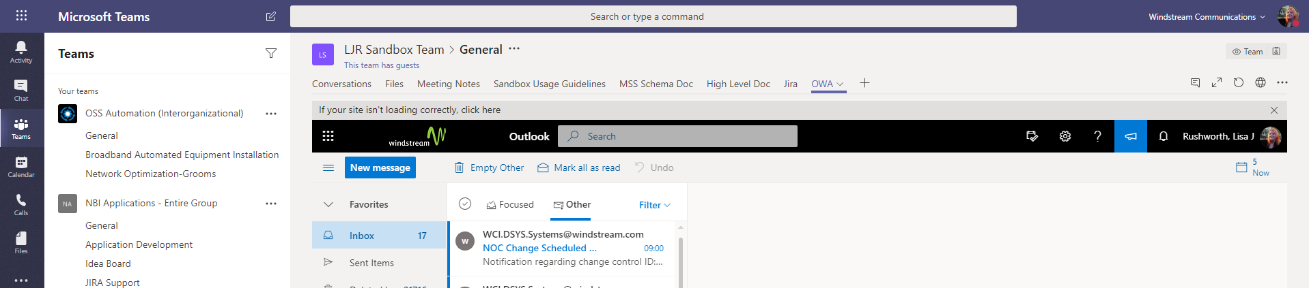Image resolution: width=1309 pixels, height=288 pixels.
Task: Click the Team visibility button
Action: pyautogui.click(x=1247, y=51)
